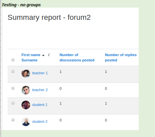Click the Summary report - forum2 heading
Screen dimensions: 155x137
49,17
